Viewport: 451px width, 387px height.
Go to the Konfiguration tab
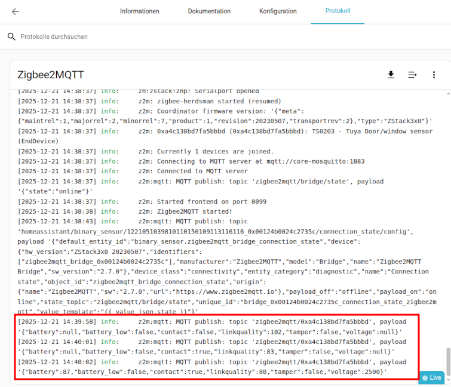click(x=278, y=11)
